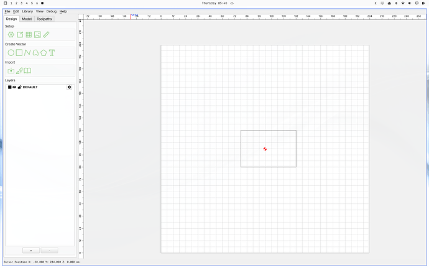Open the Debug menu
This screenshot has height=268, width=429.
(52, 11)
